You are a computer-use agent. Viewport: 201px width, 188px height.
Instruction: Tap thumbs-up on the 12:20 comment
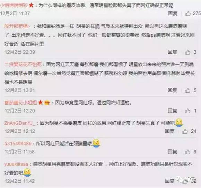click(x=187, y=111)
